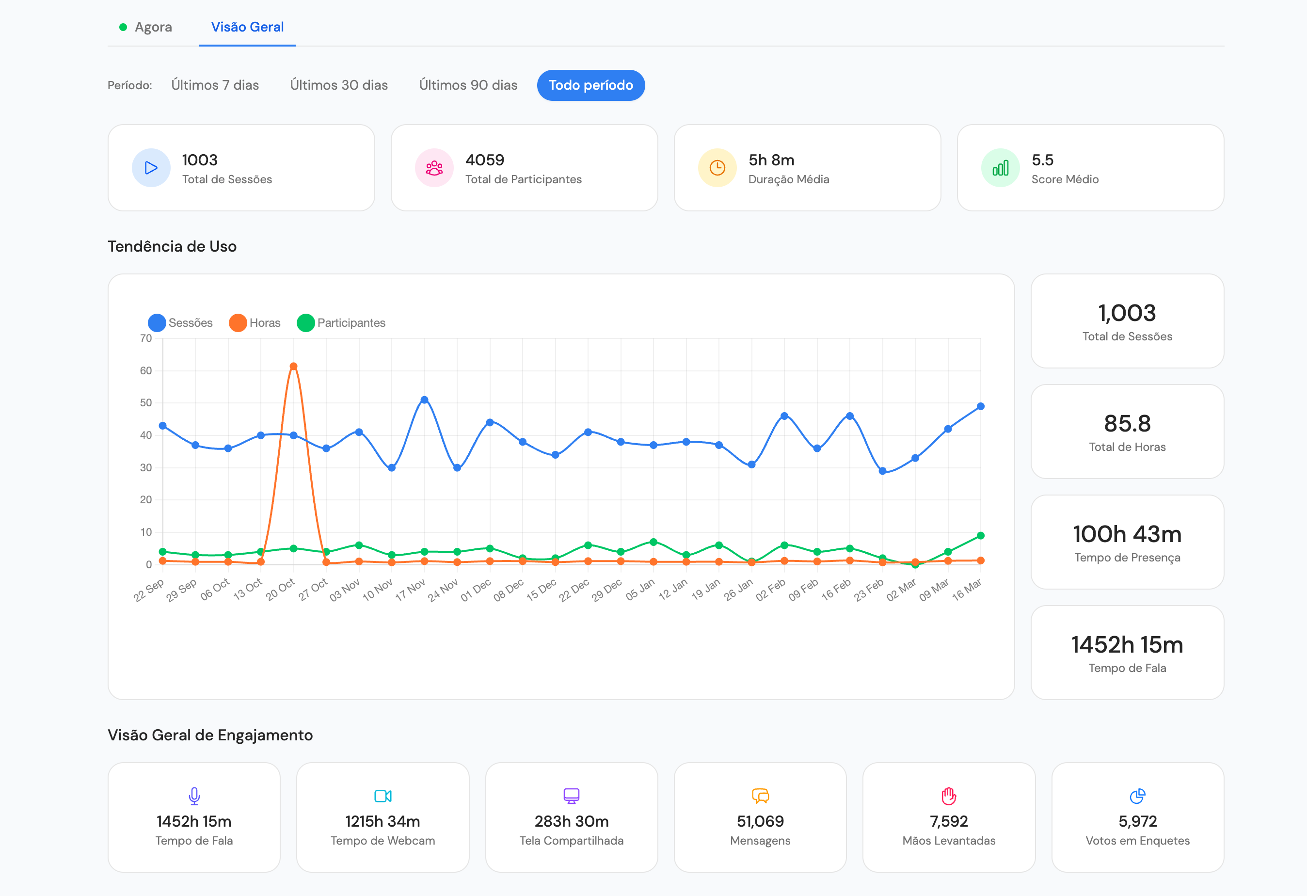Click the Todo período button
The image size is (1307, 896).
[x=590, y=85]
